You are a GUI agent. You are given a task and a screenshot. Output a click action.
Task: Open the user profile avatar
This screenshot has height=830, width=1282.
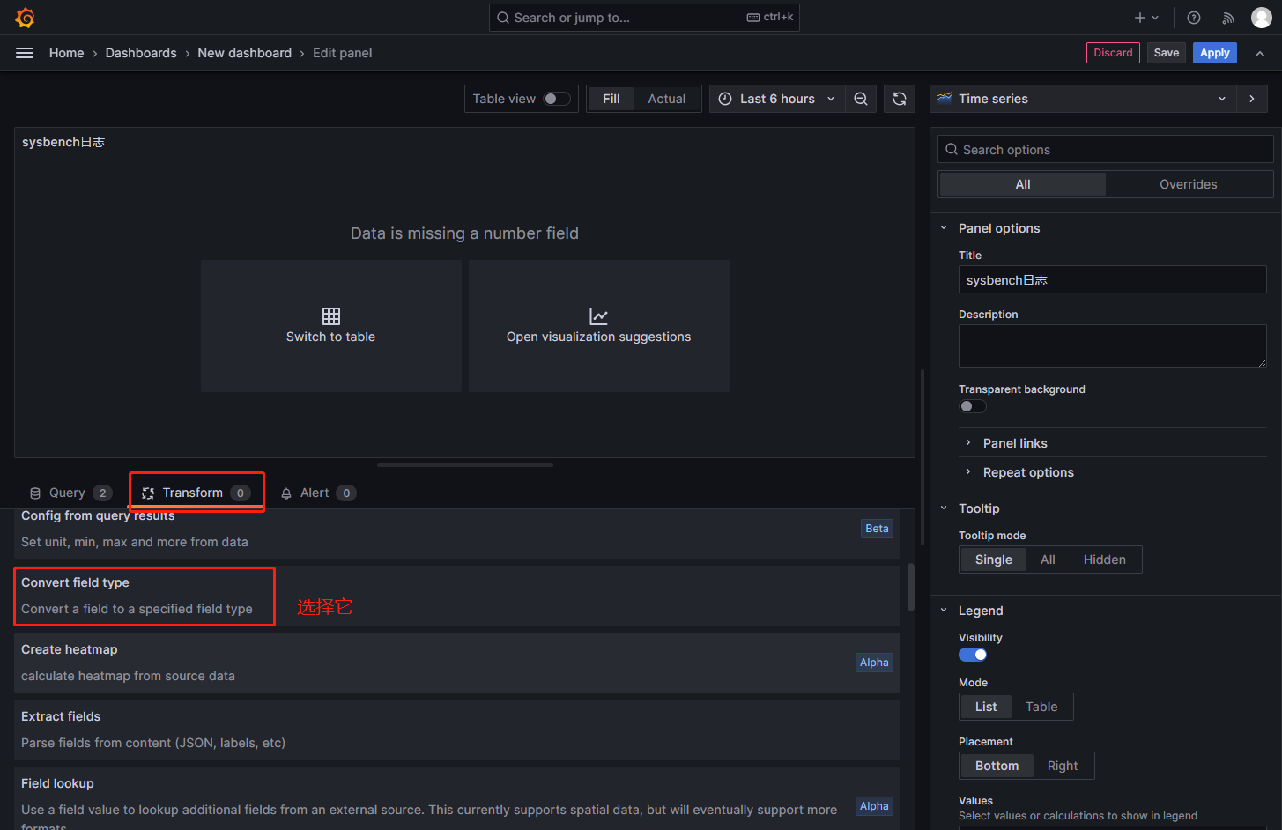1262,18
